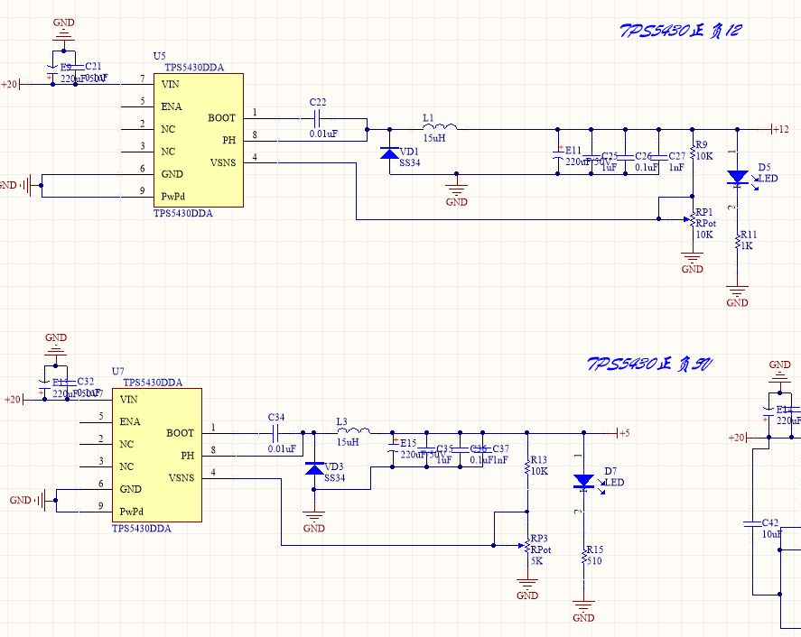The width and height of the screenshot is (801, 637).
Task: Click the '510' value of R15
Action: (594, 561)
